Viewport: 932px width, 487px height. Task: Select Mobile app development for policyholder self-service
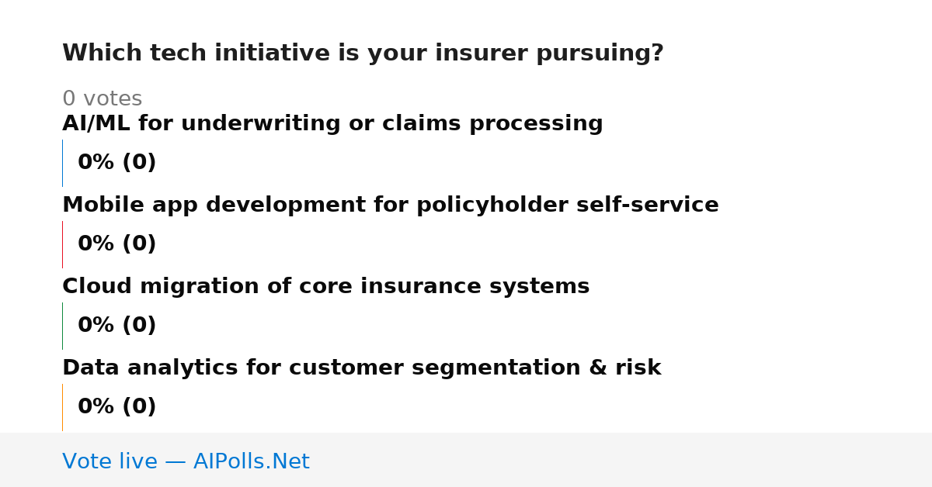point(391,206)
